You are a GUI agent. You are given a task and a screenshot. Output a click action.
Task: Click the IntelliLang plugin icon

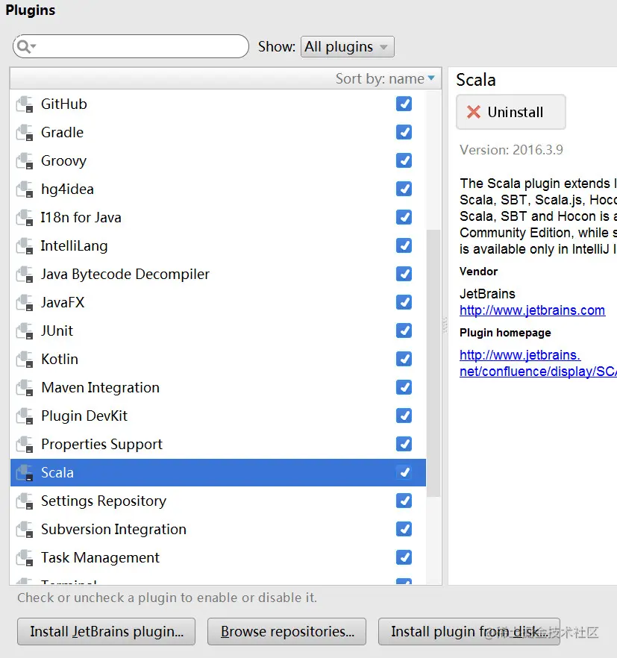point(25,246)
